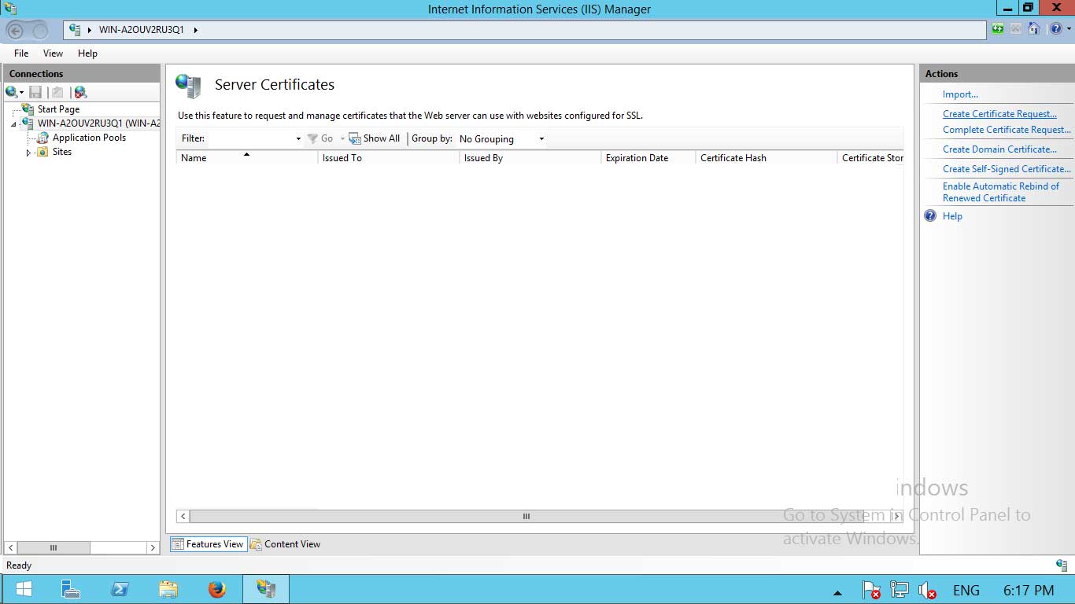
Task: Click the Back navigation arrow
Action: point(15,31)
